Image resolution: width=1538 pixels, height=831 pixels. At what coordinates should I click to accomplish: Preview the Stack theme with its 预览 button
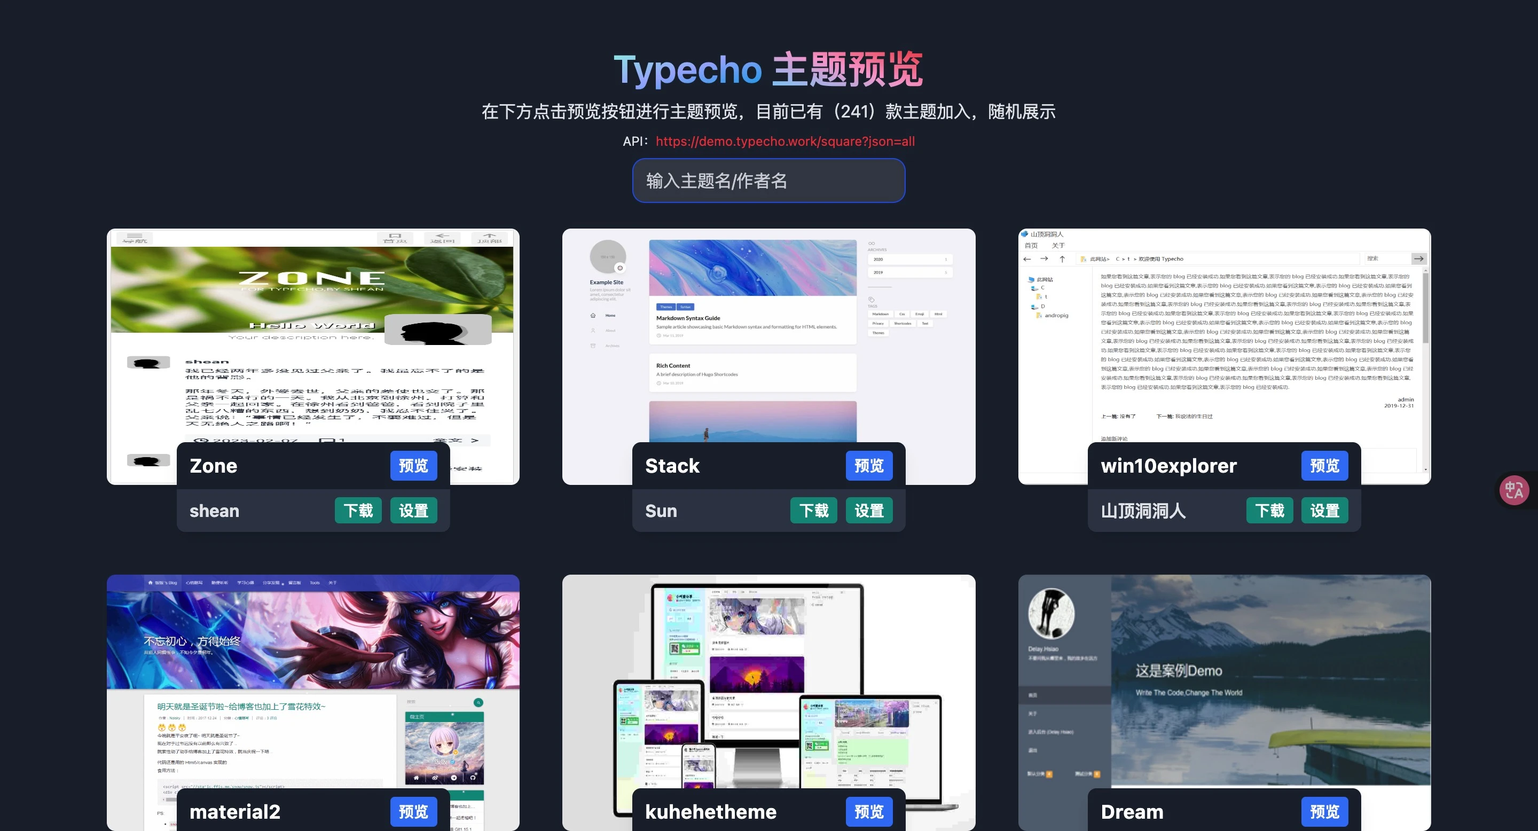(869, 466)
